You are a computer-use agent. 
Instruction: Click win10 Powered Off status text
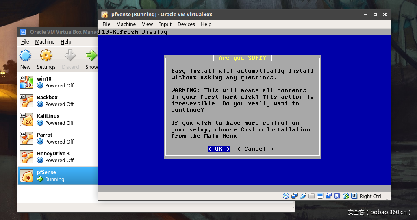[x=59, y=86]
